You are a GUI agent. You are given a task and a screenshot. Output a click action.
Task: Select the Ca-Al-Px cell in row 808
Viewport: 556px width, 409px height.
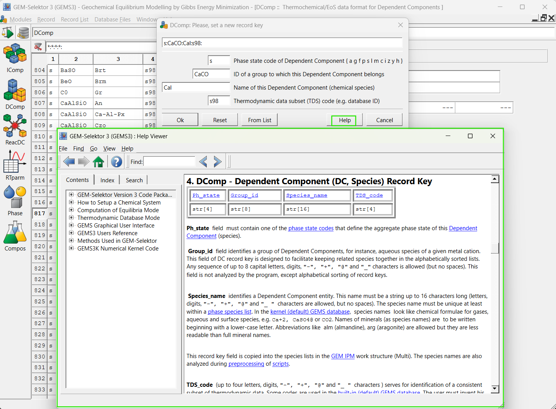click(118, 114)
